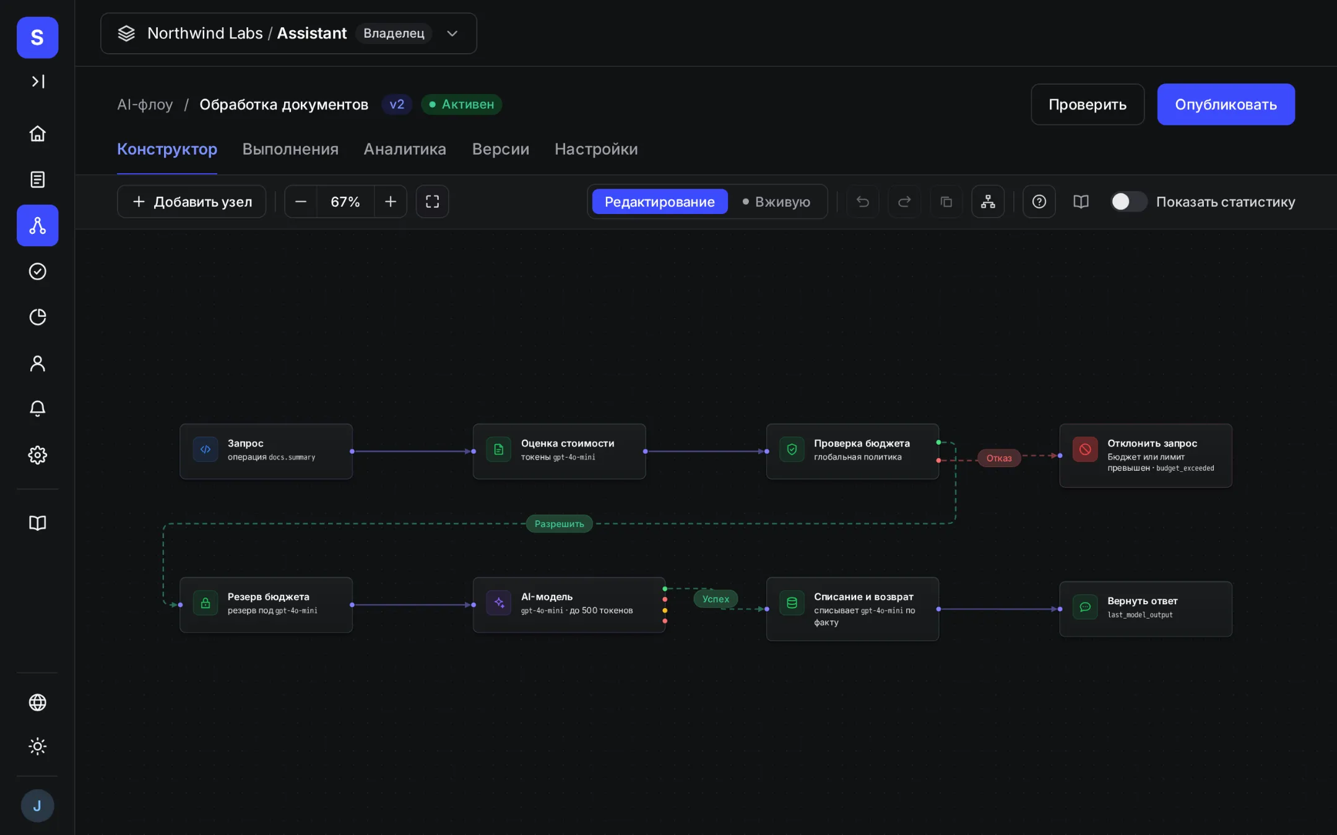1337x835 pixels.
Task: Expand the sidebar with the collapse arrow icon
Action: (x=38, y=82)
